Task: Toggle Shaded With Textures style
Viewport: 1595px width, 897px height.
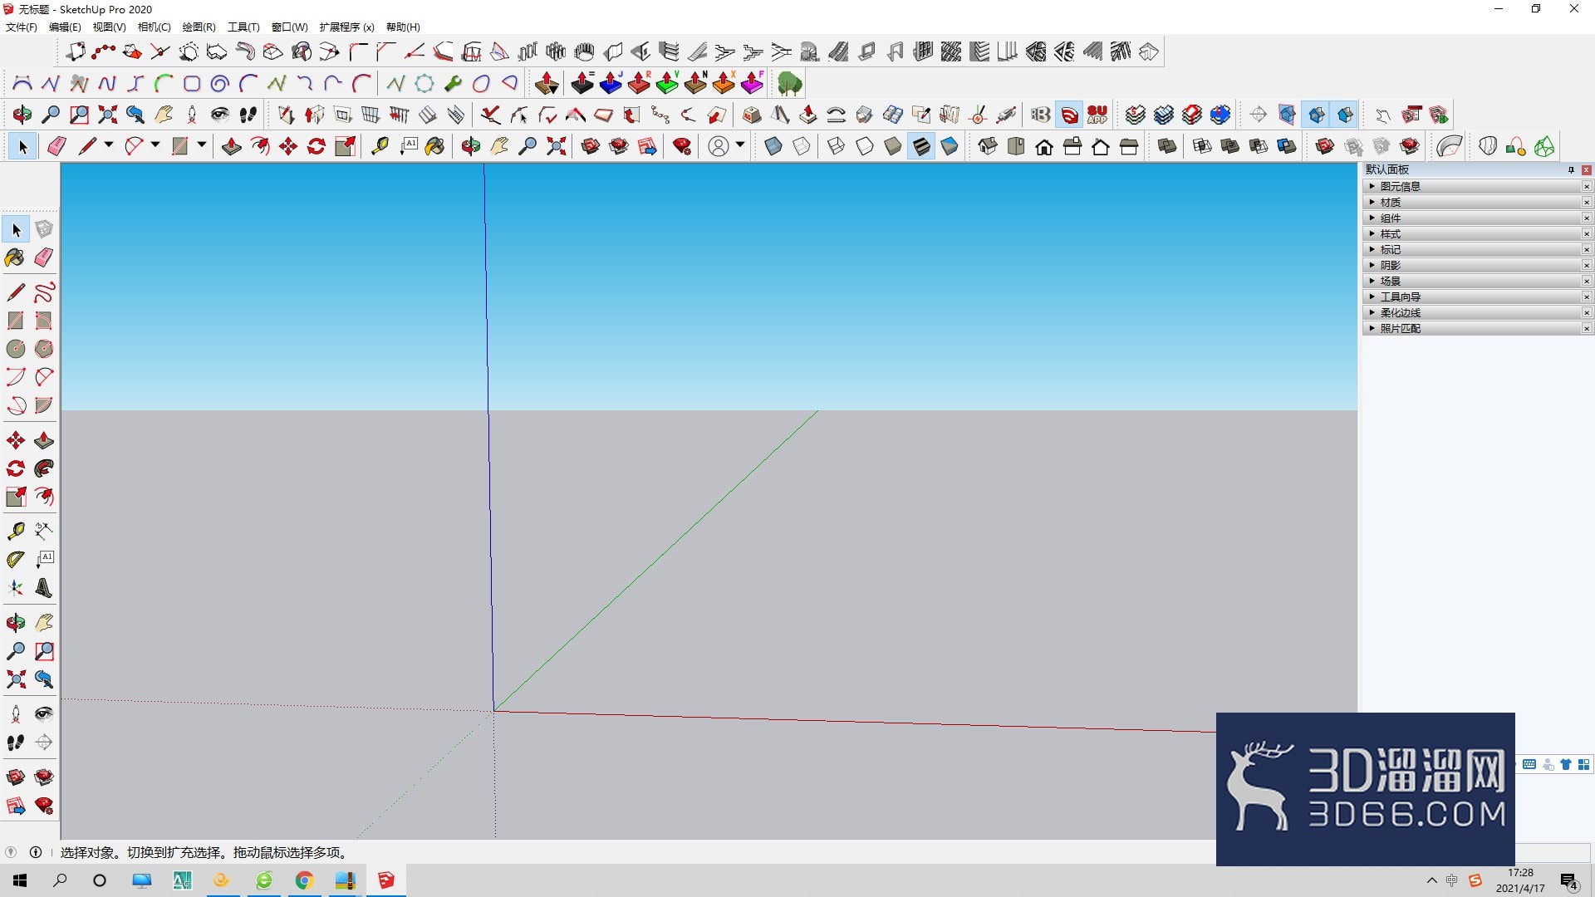Action: 921,147
